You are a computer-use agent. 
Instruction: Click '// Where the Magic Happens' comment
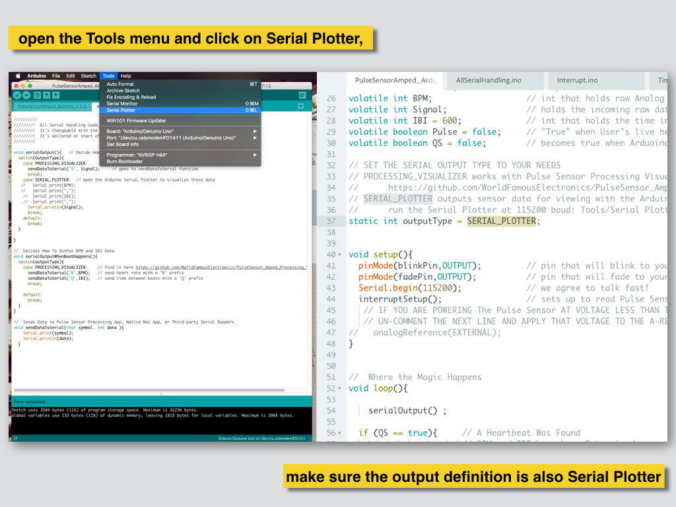coord(415,377)
